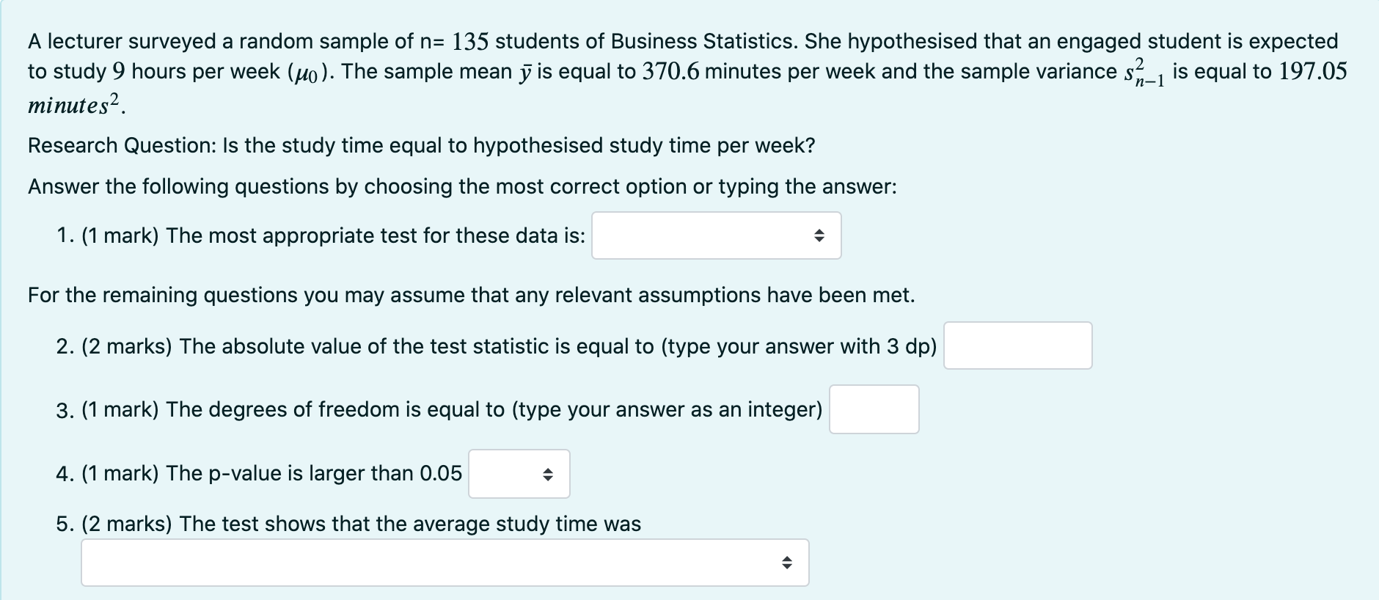This screenshot has height=600, width=1379.
Task: Click the question 3 degrees of freedom label
Action: click(x=439, y=409)
